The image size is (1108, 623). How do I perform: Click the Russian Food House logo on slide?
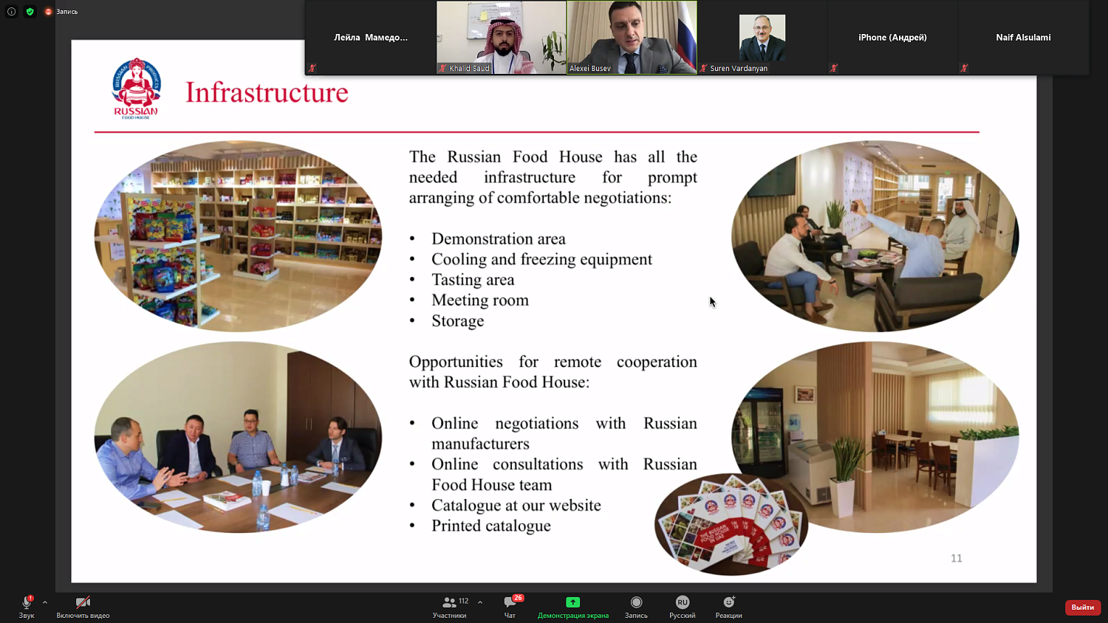point(136,89)
